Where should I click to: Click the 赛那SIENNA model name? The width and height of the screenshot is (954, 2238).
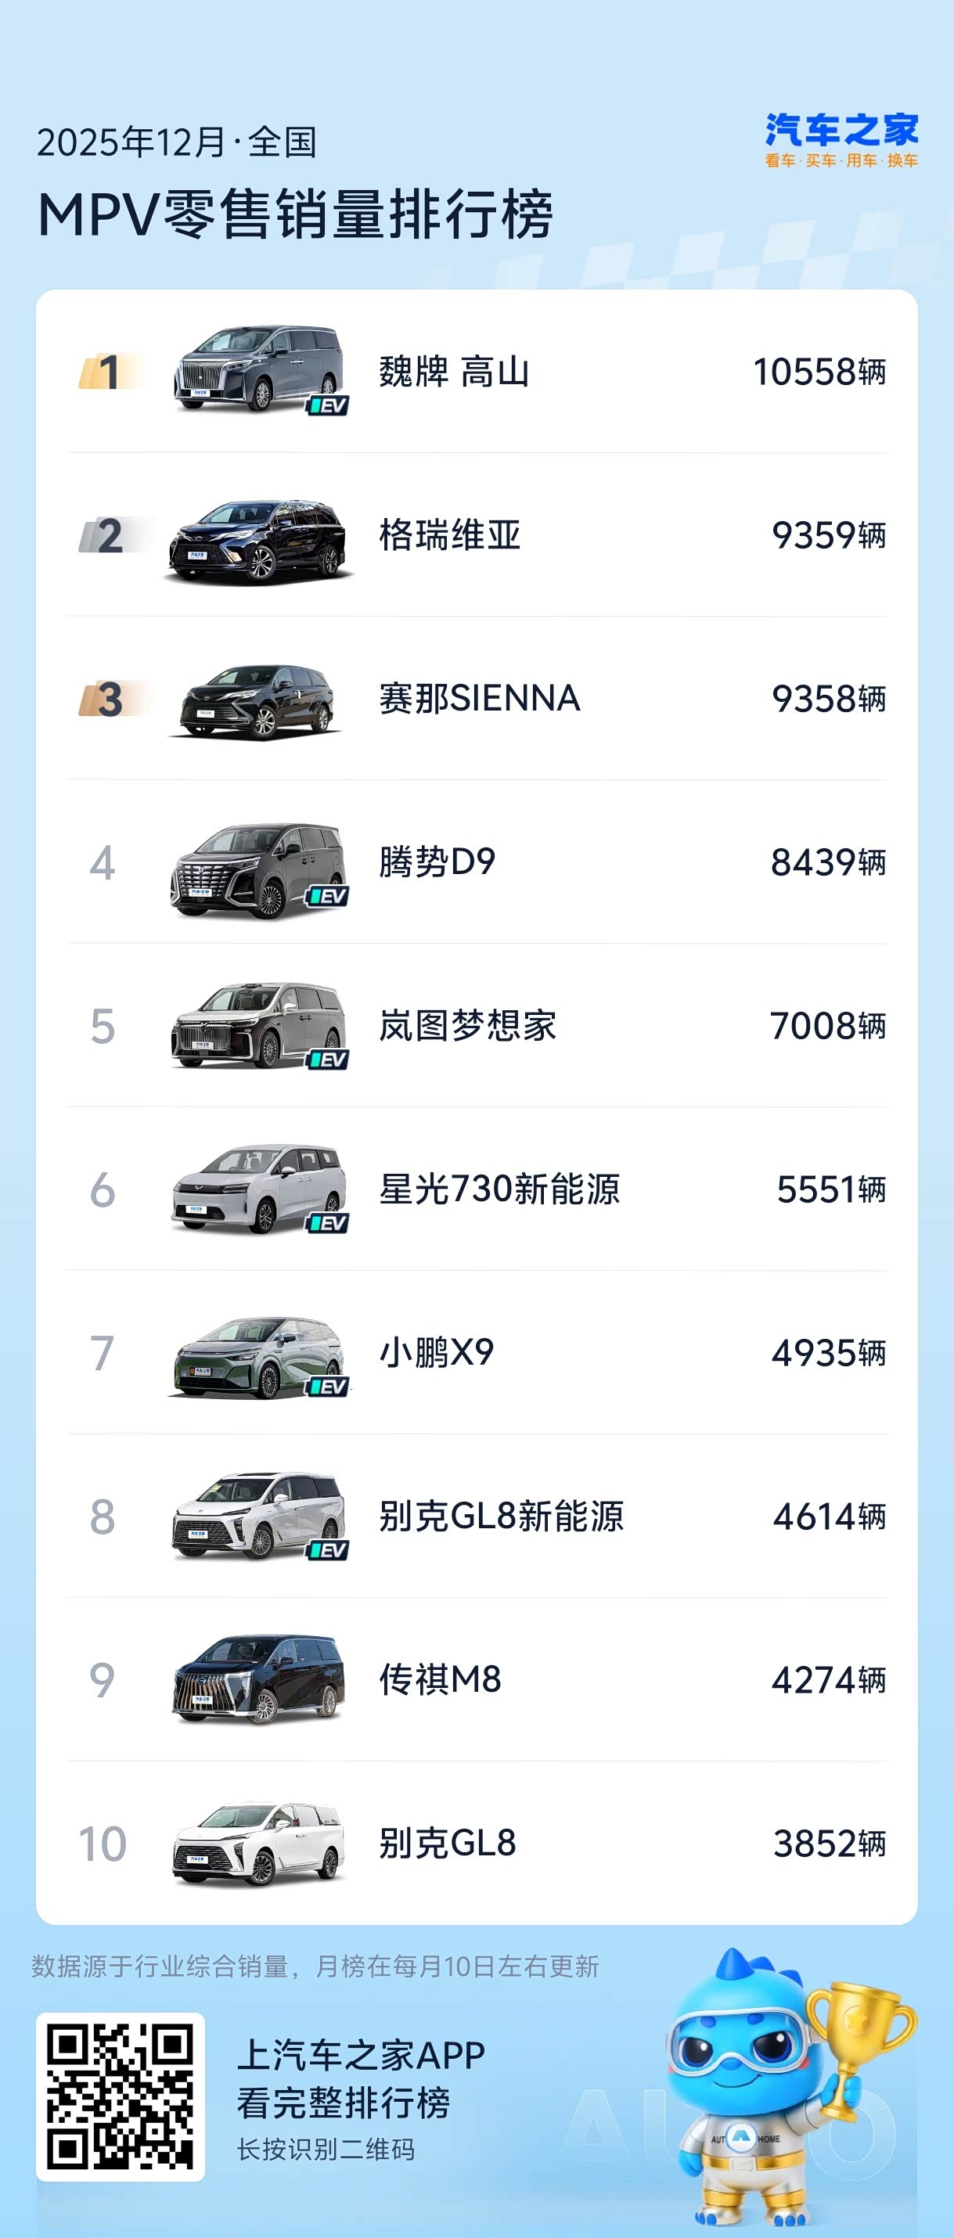(480, 699)
